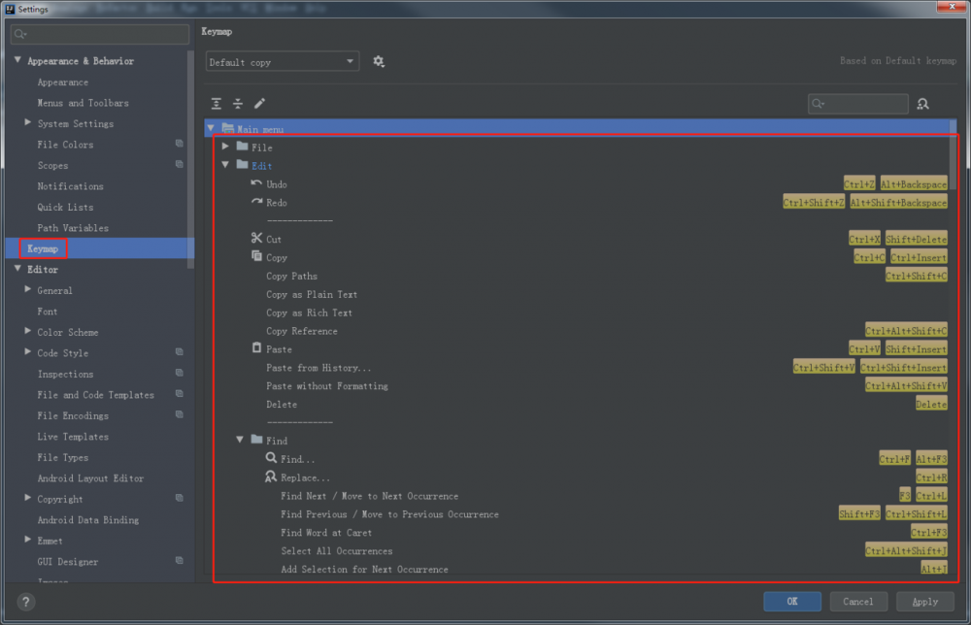Click project-level icon beside Scopes
971x625 pixels.
coord(179,165)
